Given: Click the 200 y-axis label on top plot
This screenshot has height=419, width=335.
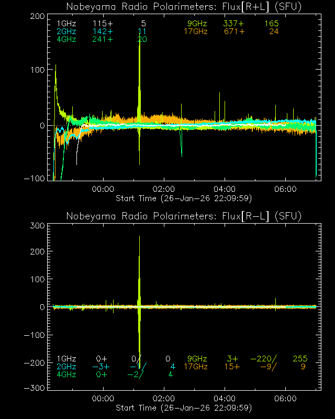Looking at the screenshot, I should (37, 16).
